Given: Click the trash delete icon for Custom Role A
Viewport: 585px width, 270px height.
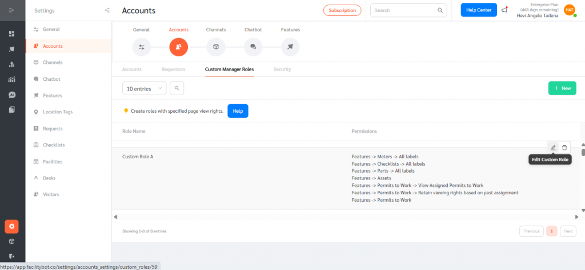Looking at the screenshot, I should tap(564, 148).
